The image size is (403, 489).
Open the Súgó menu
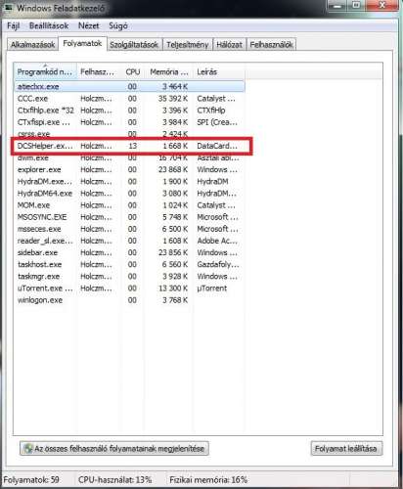coord(118,25)
